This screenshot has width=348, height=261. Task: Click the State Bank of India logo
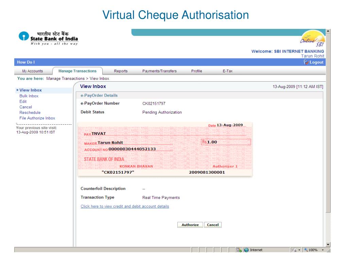tap(48, 38)
